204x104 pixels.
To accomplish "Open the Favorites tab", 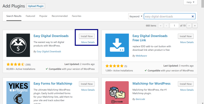I will click(x=77, y=16).
